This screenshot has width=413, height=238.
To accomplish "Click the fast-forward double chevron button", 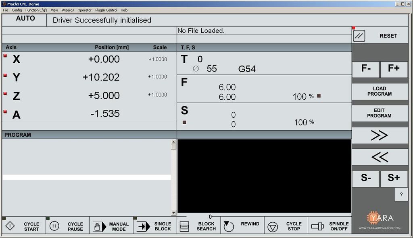I will coord(380,135).
